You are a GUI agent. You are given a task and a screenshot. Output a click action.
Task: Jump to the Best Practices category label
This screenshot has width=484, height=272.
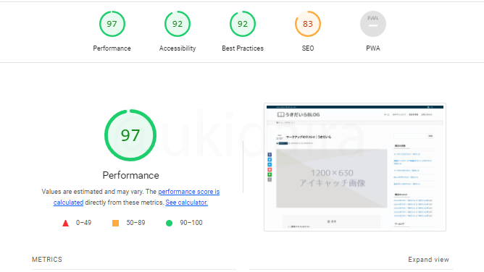[x=243, y=48]
